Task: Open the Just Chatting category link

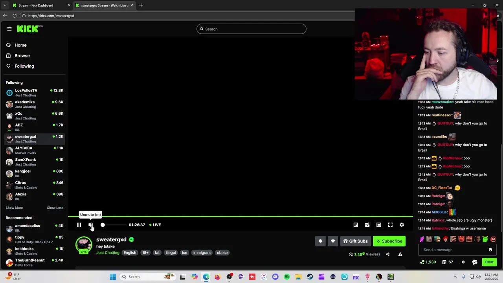Action: pos(108,253)
